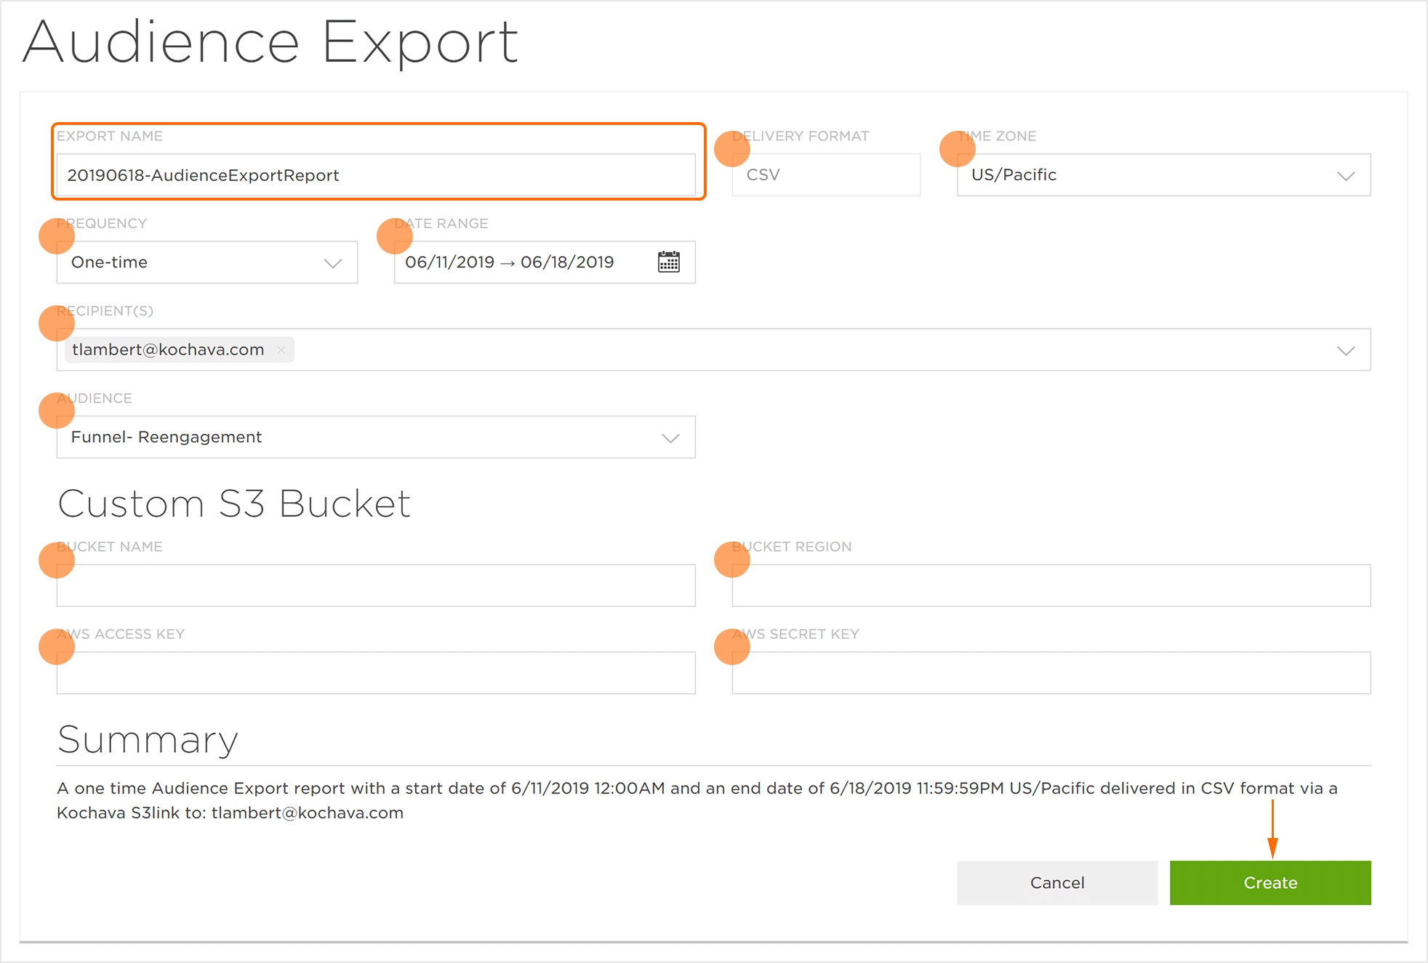
Task: Click orange marker beside Delivery Format label
Action: coord(731,149)
